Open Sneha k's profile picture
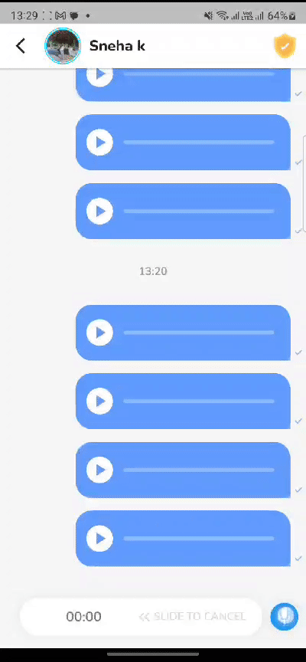The image size is (306, 662). pos(63,46)
